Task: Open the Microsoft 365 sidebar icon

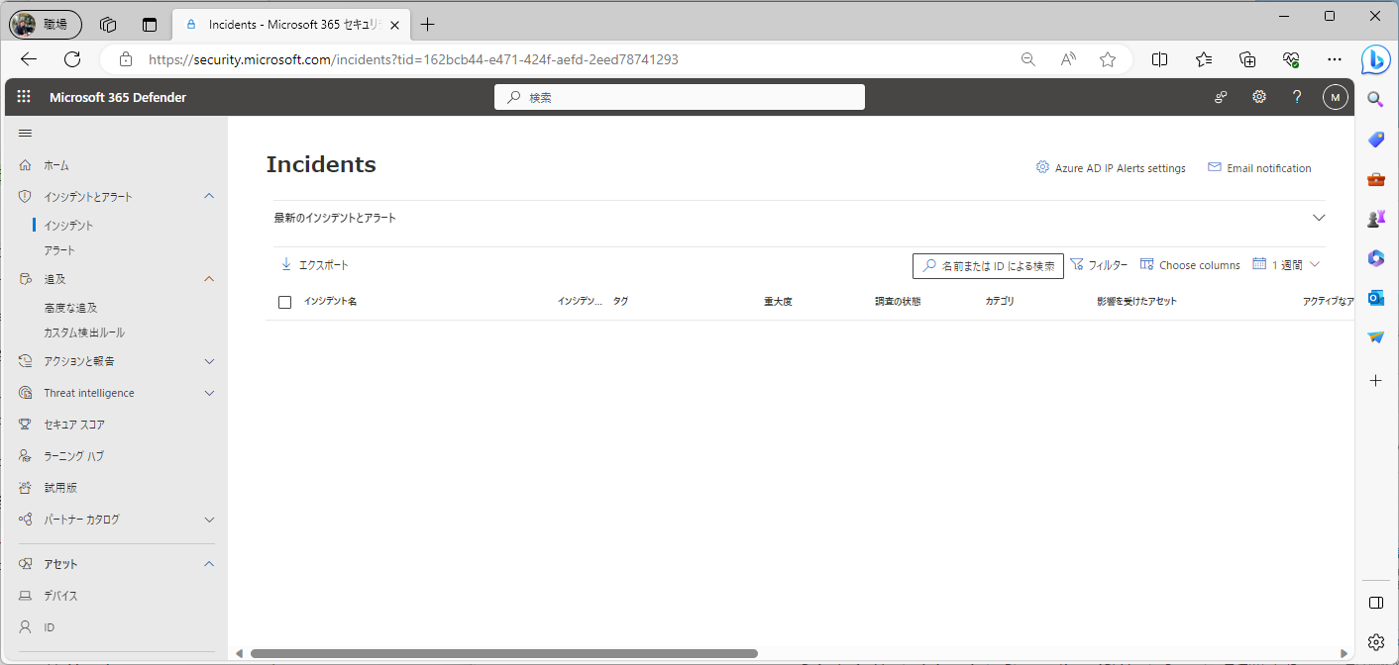Action: tap(1375, 258)
